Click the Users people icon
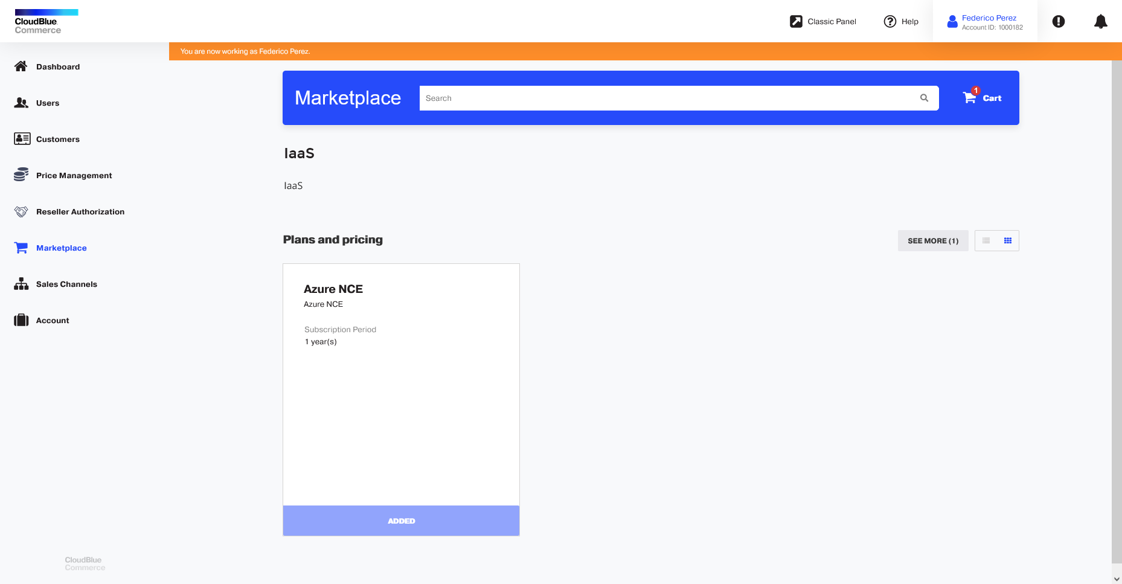Screen dimensions: 1122x584 [x=21, y=103]
